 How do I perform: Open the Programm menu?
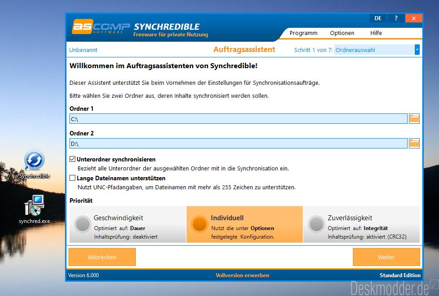[304, 33]
